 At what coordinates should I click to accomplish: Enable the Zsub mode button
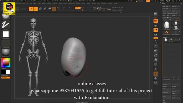(x=82, y=8)
